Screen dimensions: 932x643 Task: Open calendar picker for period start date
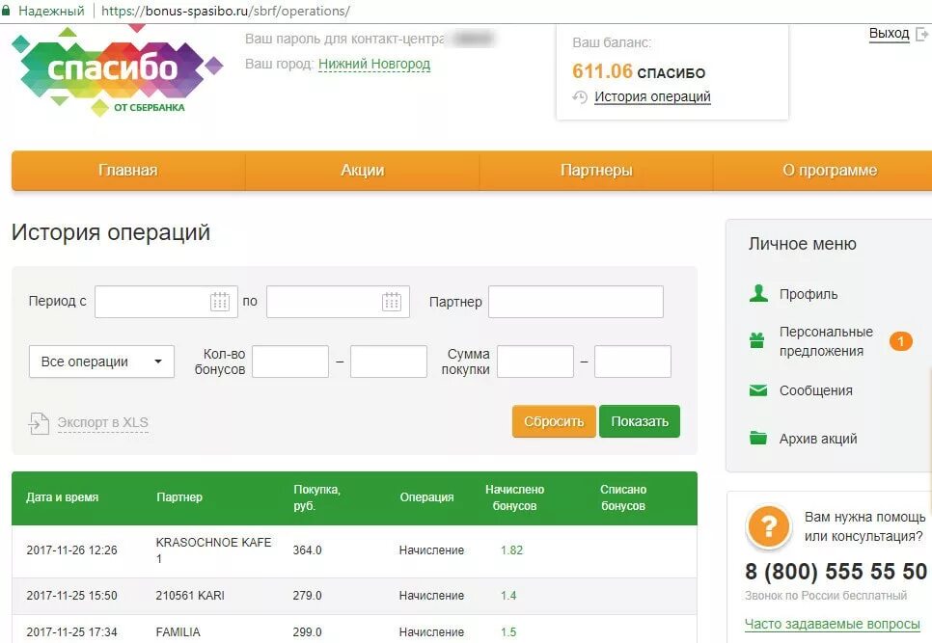pos(220,302)
